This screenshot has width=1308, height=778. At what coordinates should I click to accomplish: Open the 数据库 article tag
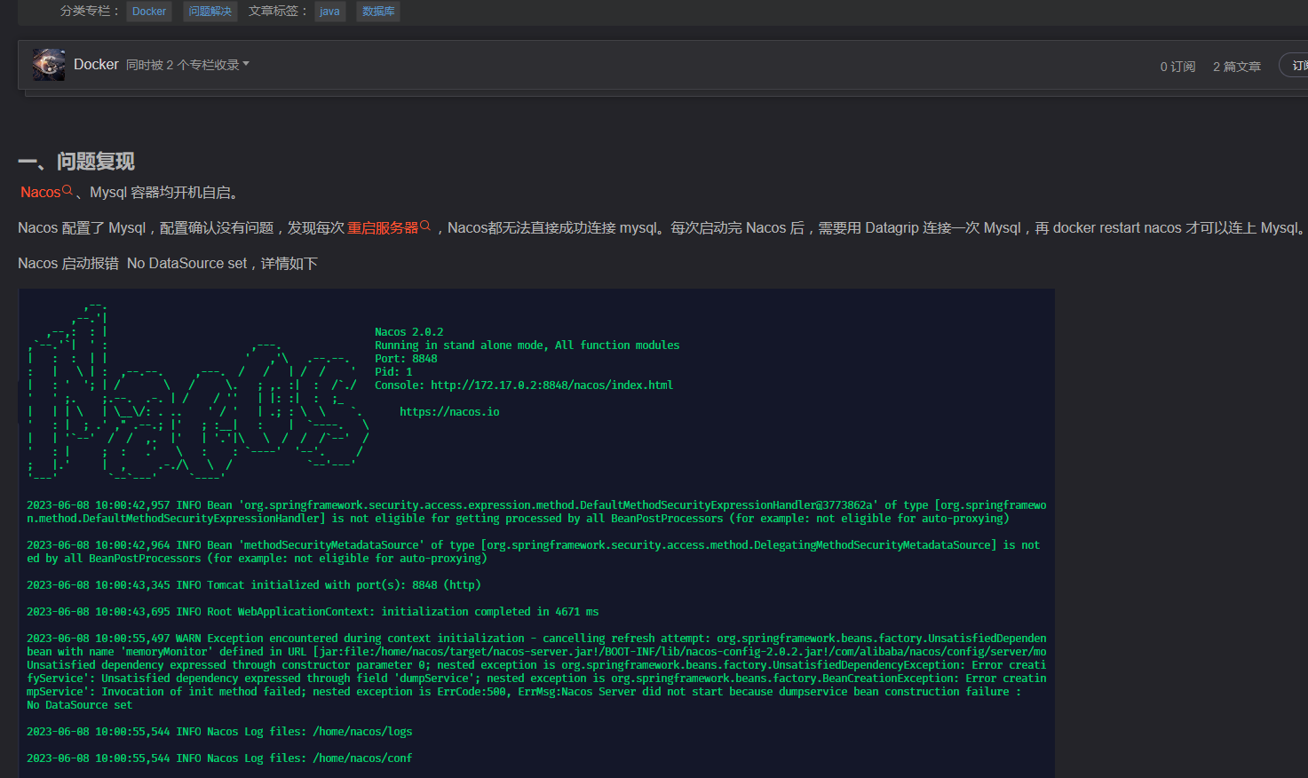[378, 12]
